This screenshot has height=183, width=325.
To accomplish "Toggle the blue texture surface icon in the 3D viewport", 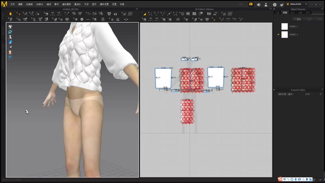I will tap(10, 42).
